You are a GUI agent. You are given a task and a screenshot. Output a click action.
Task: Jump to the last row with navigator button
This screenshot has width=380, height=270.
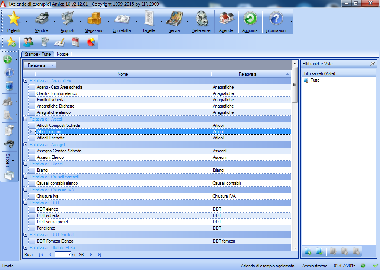(x=99, y=254)
